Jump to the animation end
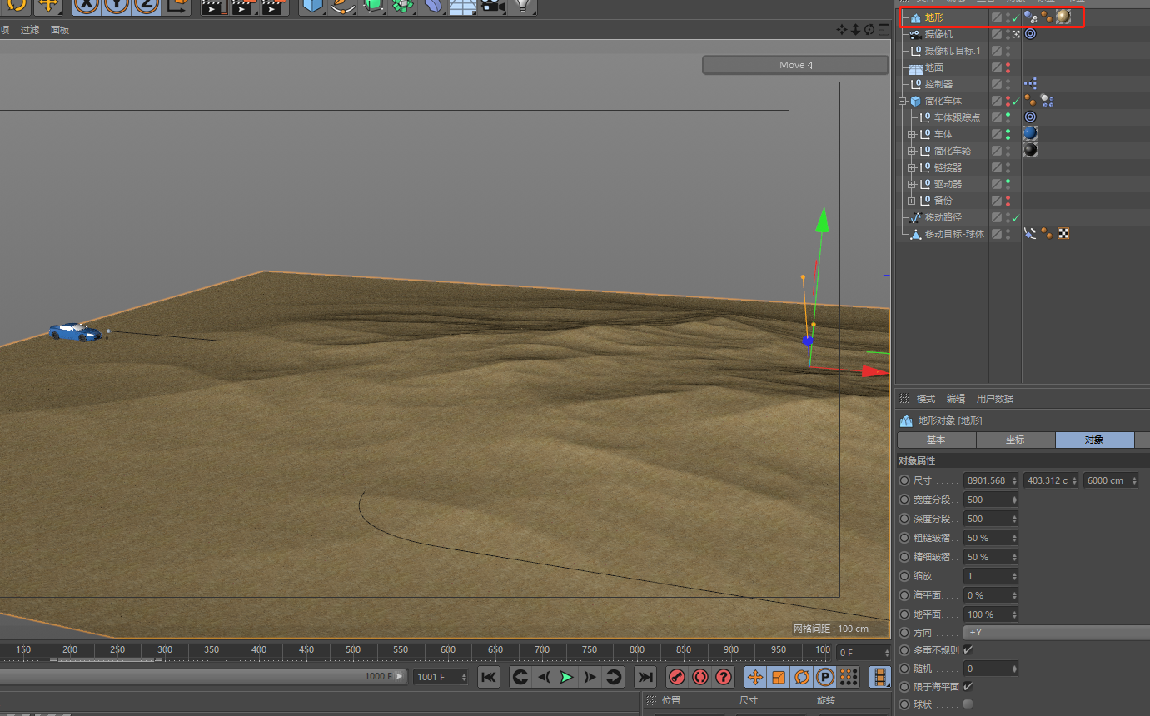The width and height of the screenshot is (1150, 716). [x=645, y=677]
